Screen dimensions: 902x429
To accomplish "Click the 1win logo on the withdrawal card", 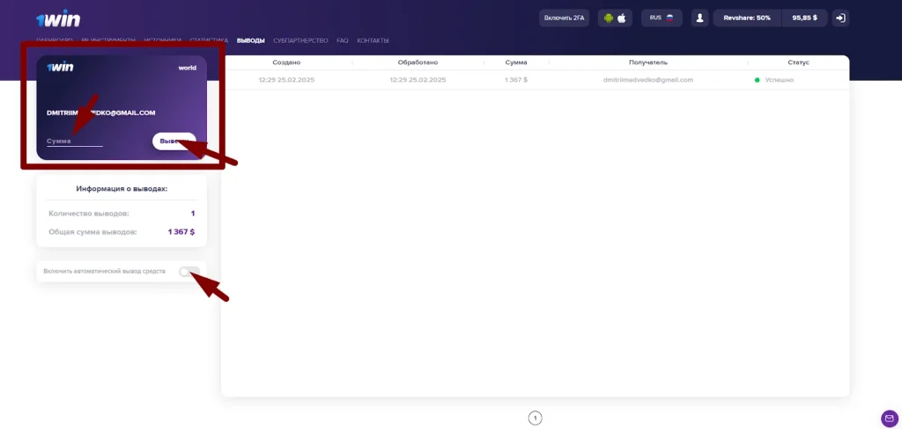I will 60,67.
